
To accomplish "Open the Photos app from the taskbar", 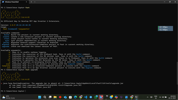I will [126, 97].
